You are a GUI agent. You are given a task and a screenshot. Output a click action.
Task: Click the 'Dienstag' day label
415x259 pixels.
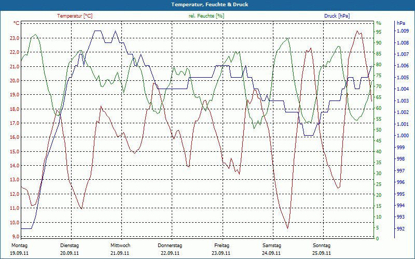point(70,246)
